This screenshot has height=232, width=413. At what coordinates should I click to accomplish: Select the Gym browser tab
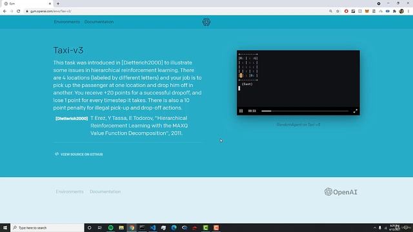[x=26, y=4]
